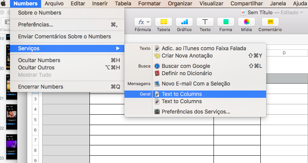Open the Mídia photo browser

[247, 22]
